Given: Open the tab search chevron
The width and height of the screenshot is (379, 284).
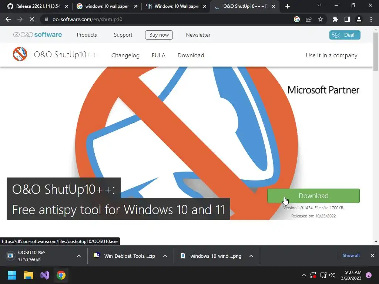Looking at the screenshot, I should coord(319,5).
